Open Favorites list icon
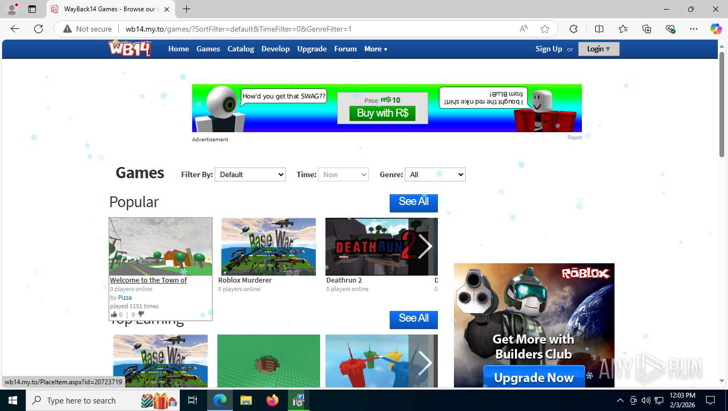 point(623,29)
